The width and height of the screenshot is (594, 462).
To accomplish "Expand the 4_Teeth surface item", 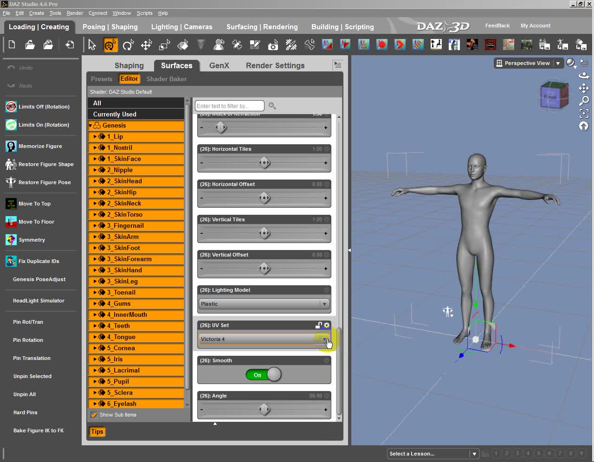I will [95, 326].
